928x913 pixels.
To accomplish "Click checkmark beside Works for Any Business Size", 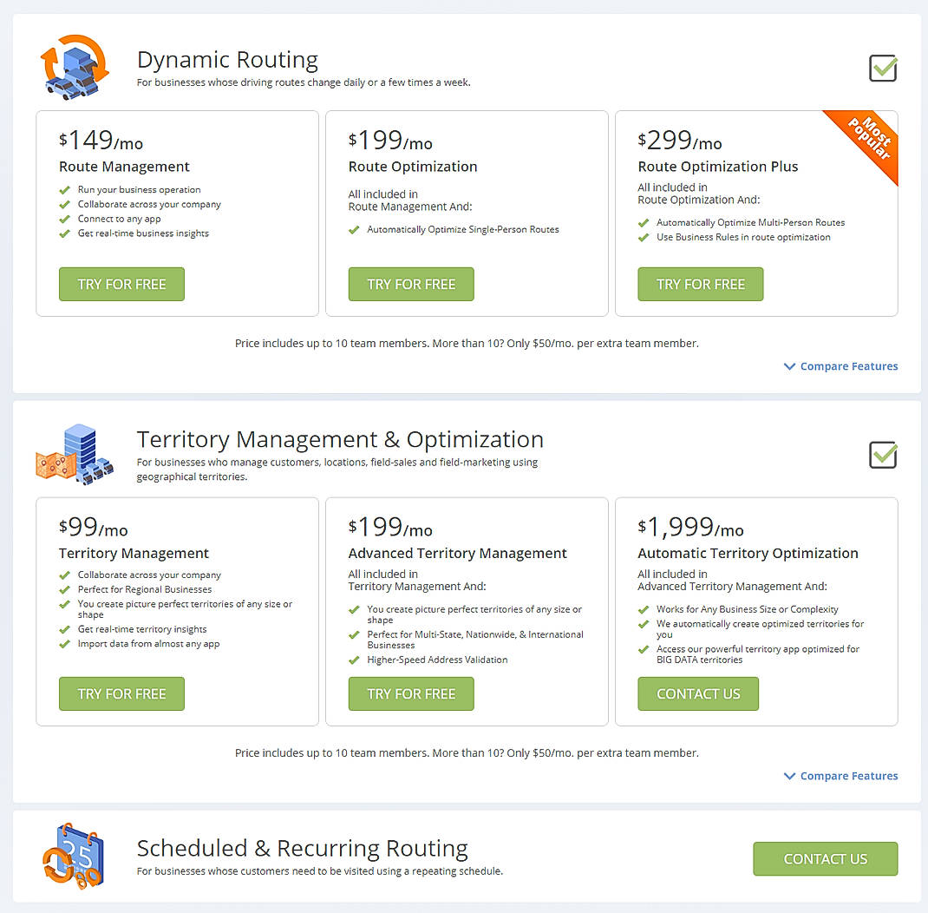I will coord(644,608).
